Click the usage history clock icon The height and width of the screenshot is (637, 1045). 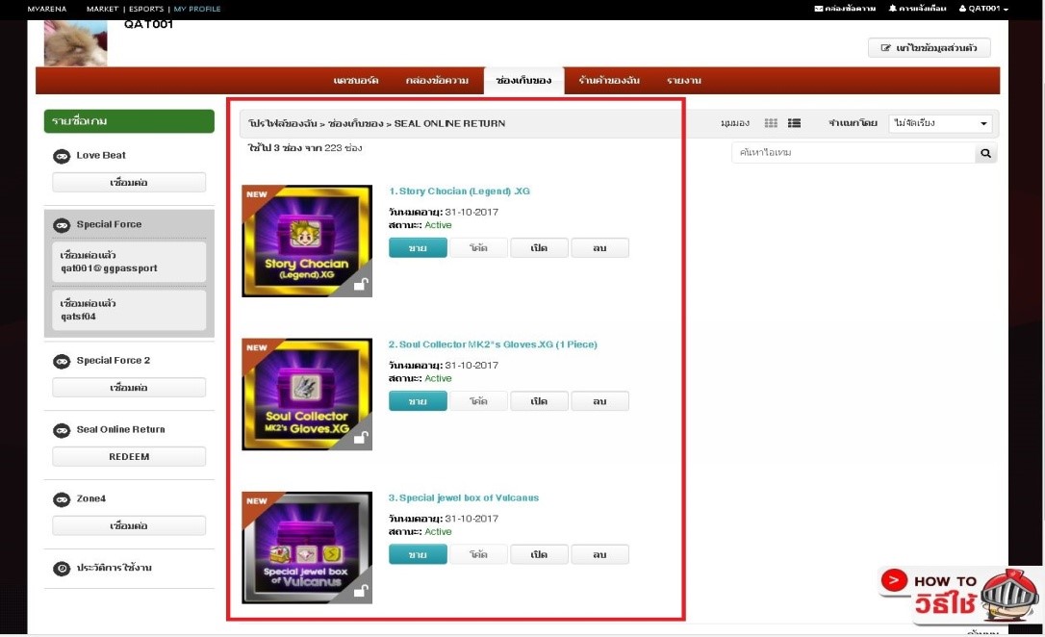(x=61, y=569)
